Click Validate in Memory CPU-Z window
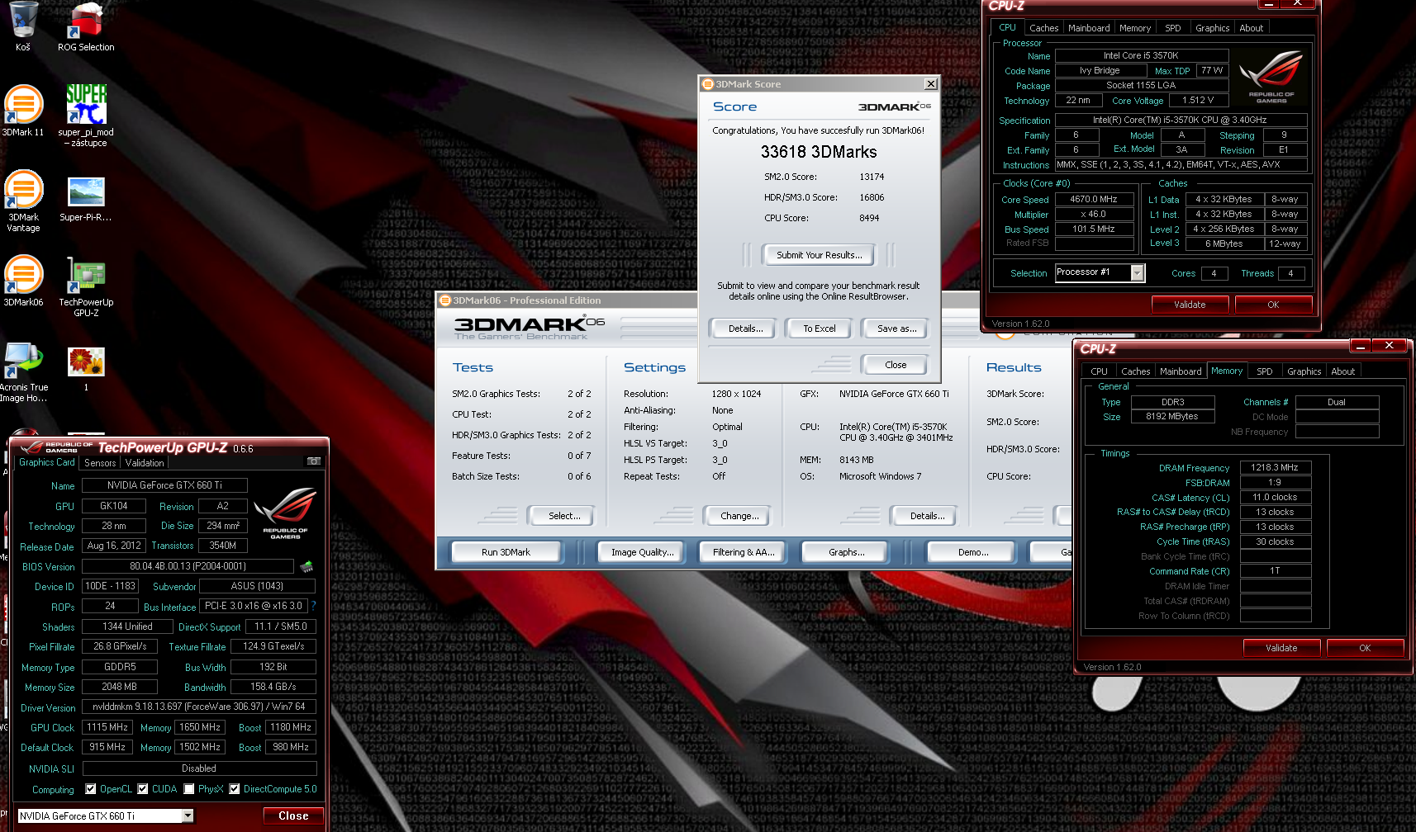The image size is (1416, 832). [x=1281, y=648]
